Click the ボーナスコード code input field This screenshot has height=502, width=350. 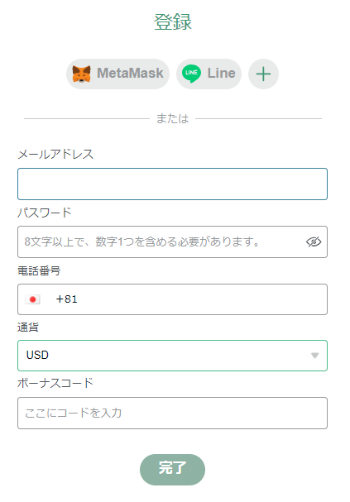click(x=172, y=413)
